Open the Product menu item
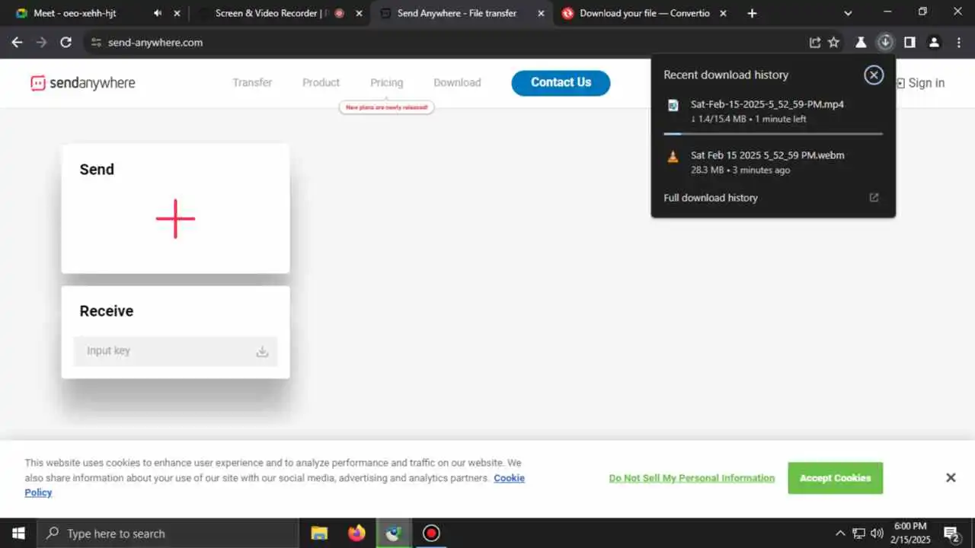Image resolution: width=975 pixels, height=548 pixels. click(x=321, y=82)
